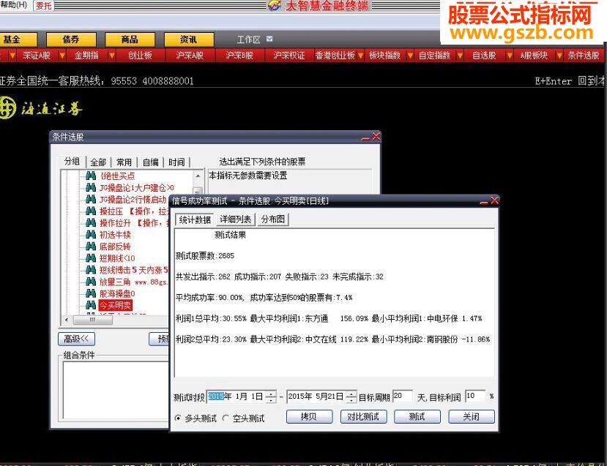Screen dimensions: 607x466
Task: Click the stepper arrows of start date
Action: (x=272, y=397)
